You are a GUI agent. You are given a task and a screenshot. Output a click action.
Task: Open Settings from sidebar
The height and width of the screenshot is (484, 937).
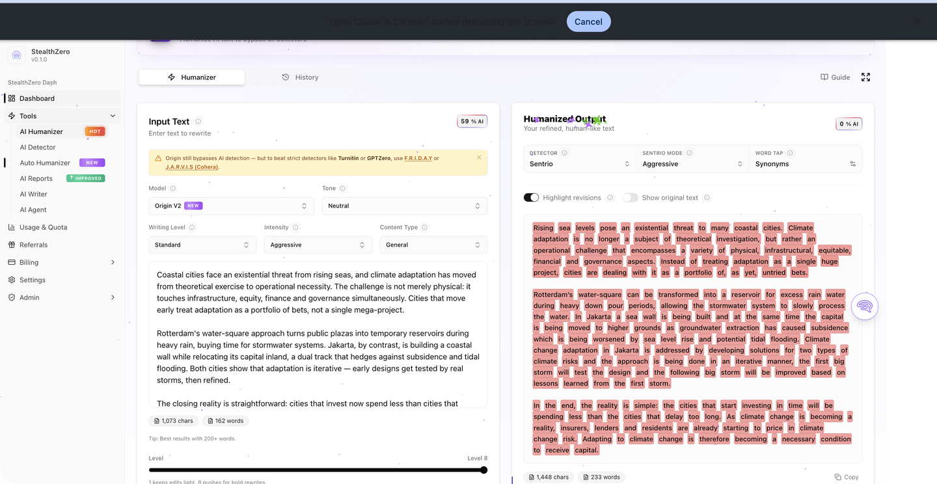click(33, 280)
